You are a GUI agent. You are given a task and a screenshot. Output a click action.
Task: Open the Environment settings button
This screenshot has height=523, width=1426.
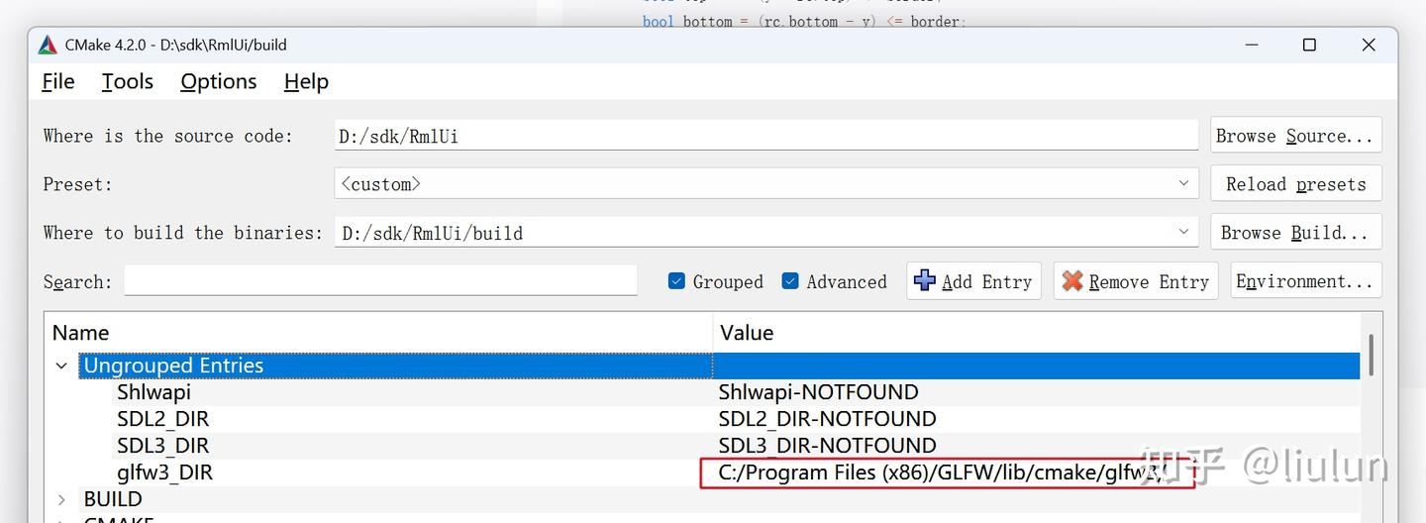click(1305, 281)
